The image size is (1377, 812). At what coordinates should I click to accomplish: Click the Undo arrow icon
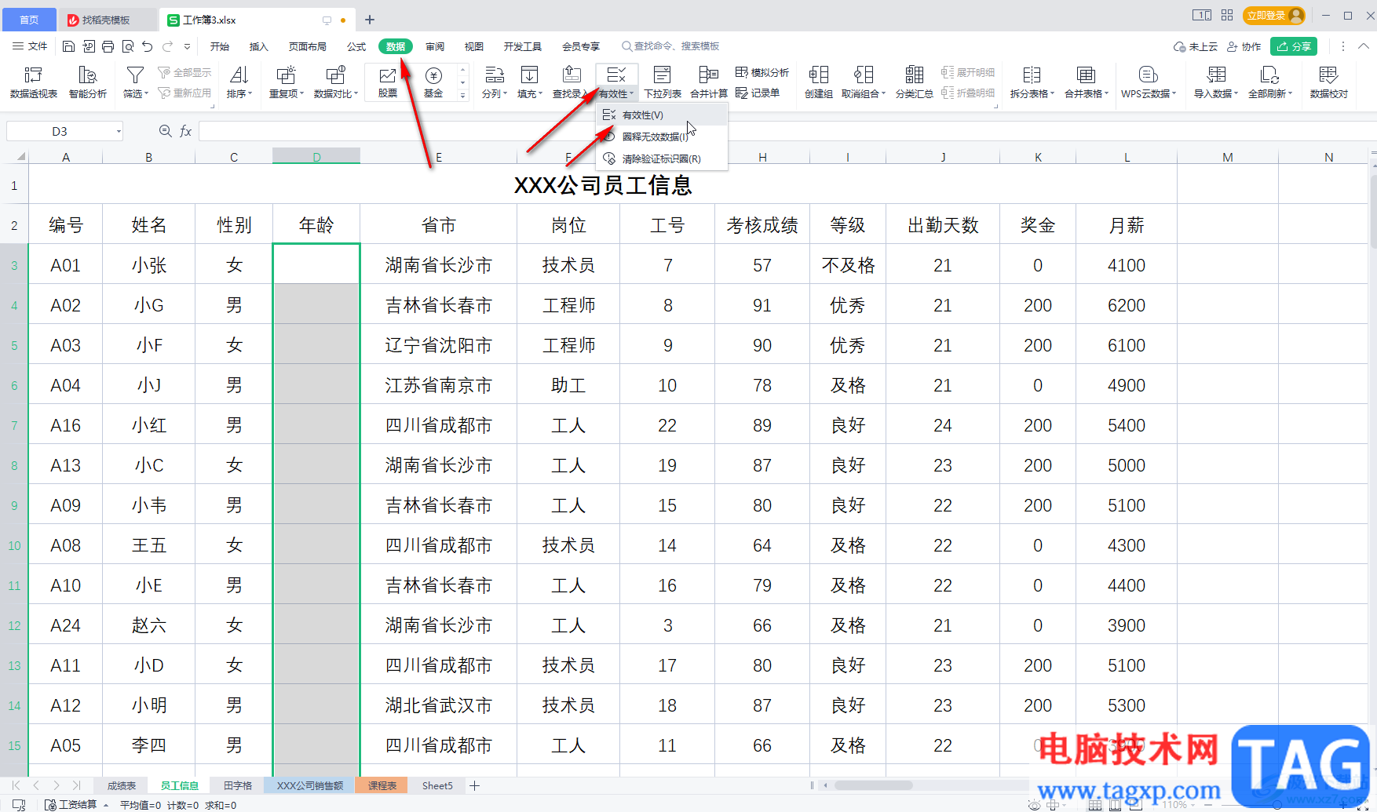148,46
